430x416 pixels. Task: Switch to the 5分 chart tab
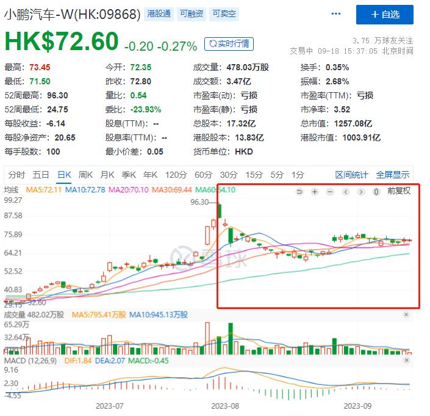(x=277, y=175)
